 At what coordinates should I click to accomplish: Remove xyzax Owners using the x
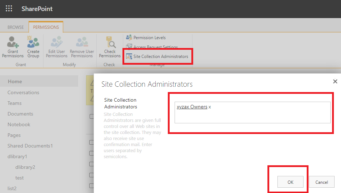(210, 107)
